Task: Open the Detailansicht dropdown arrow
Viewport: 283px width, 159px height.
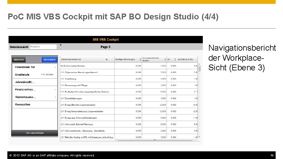Action: (x=61, y=45)
